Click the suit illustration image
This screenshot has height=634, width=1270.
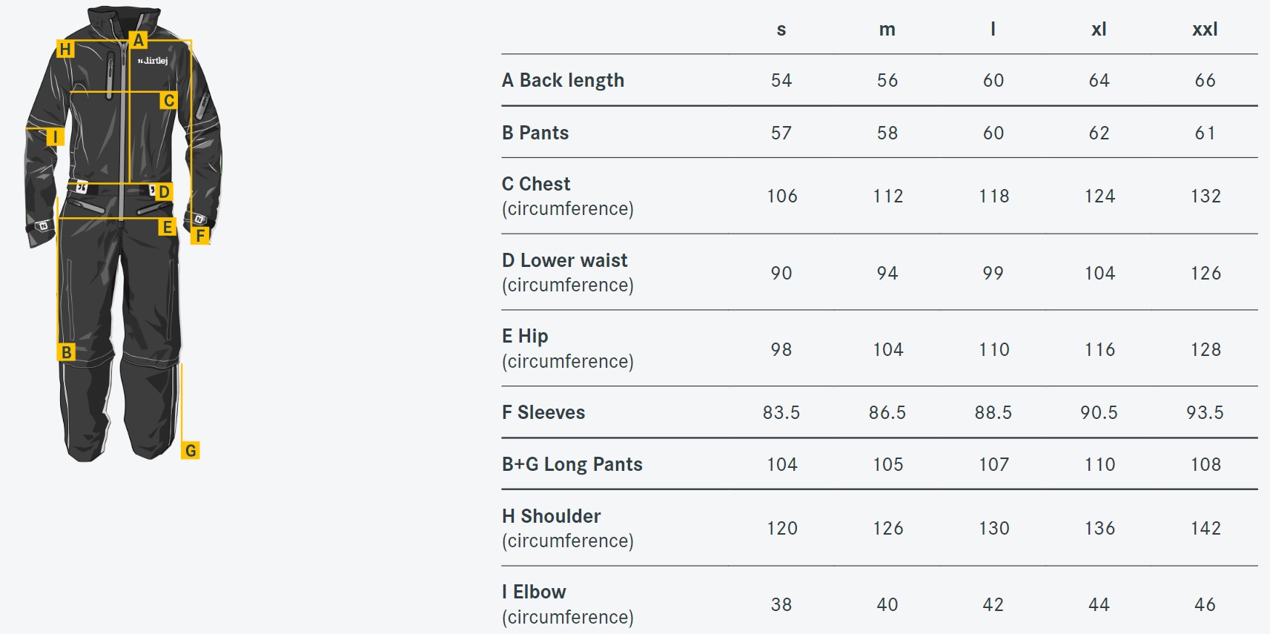[122, 234]
